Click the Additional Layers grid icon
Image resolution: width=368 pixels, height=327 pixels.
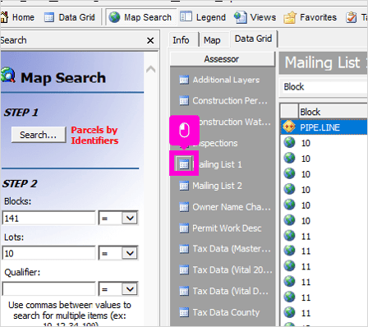coord(184,80)
